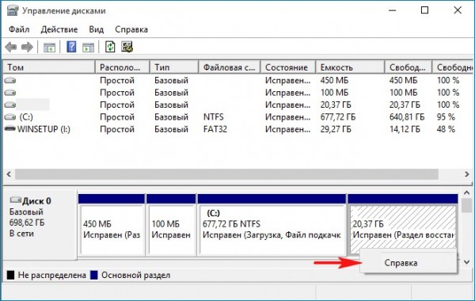Click the left arrow of horizontal scrollbar
The height and width of the screenshot is (301, 475).
pyautogui.click(x=9, y=174)
